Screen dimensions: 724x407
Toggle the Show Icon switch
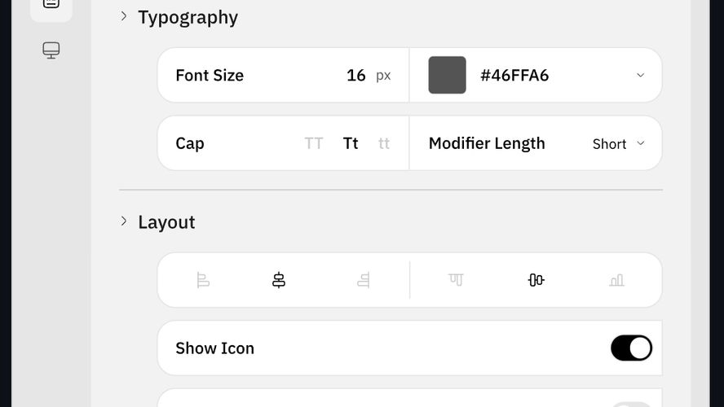coord(631,348)
